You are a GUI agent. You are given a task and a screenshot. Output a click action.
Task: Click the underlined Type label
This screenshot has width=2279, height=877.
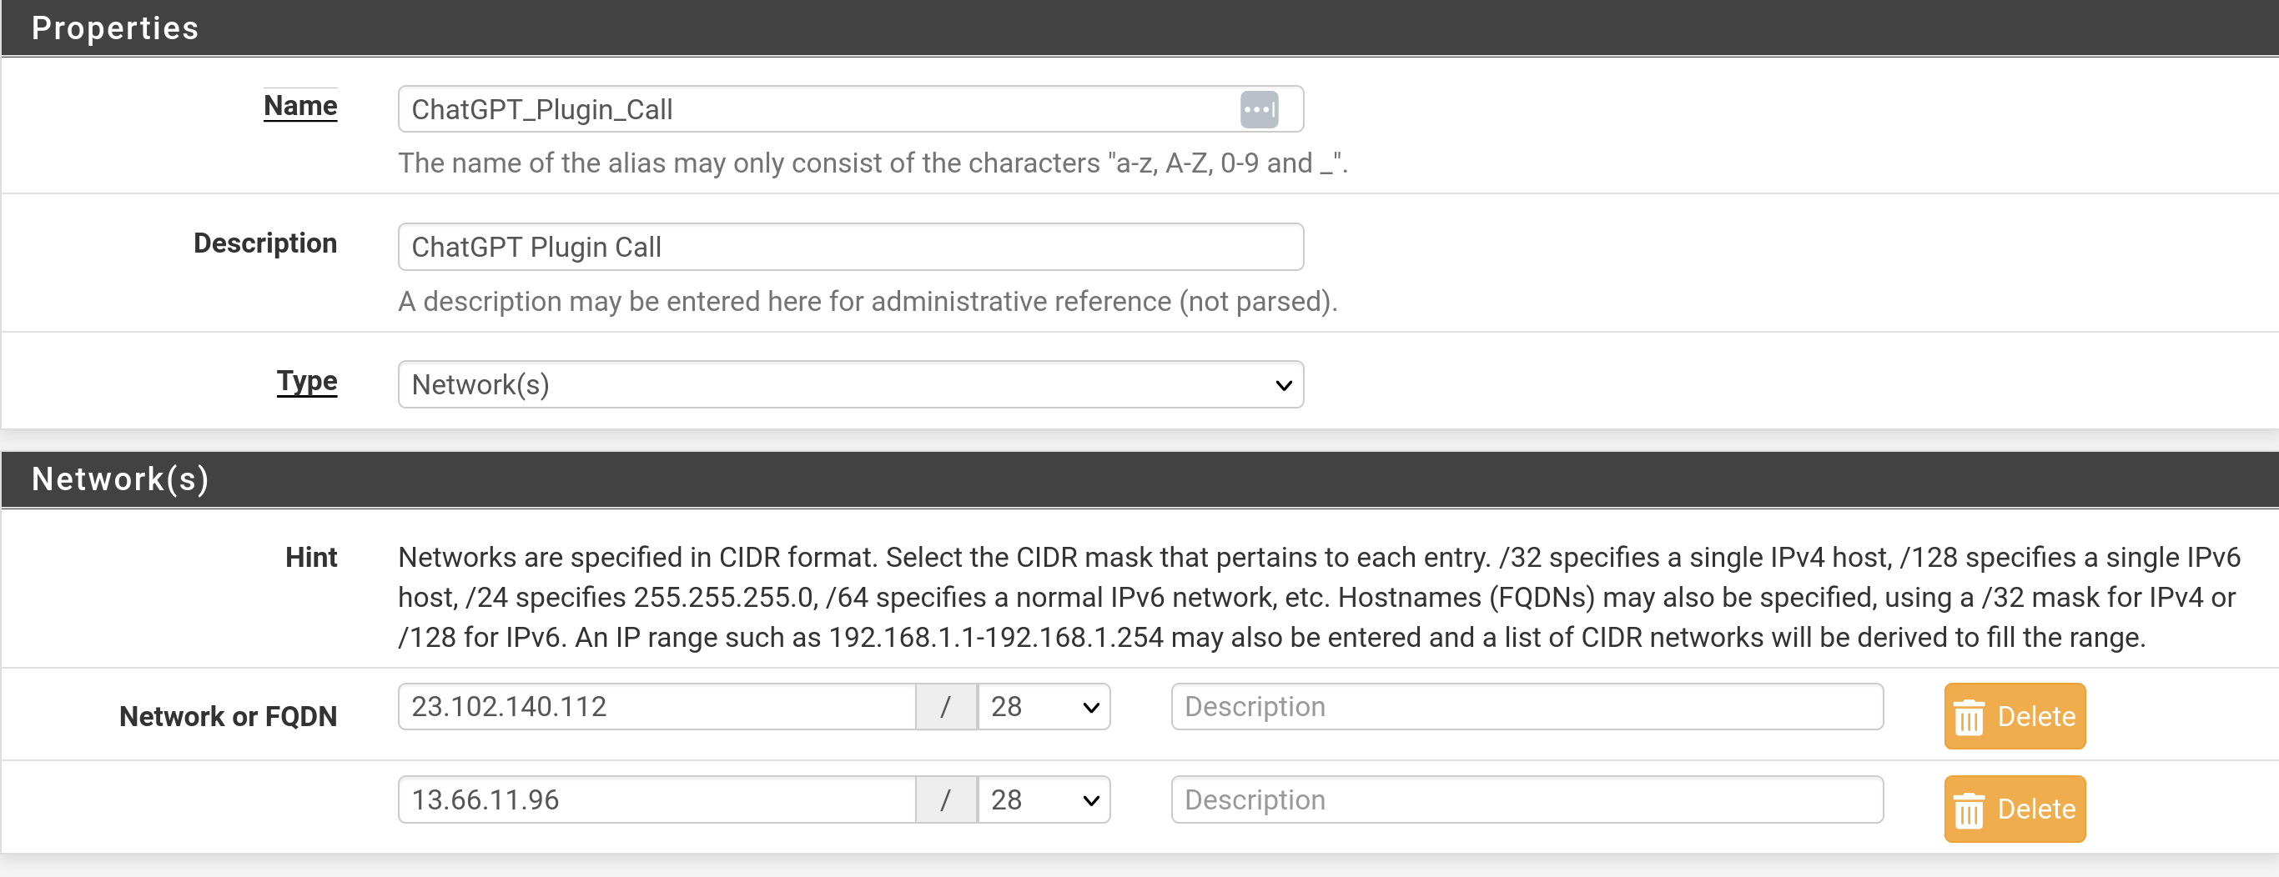pos(307,381)
